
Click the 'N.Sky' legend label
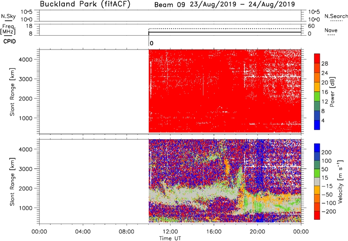point(8,16)
